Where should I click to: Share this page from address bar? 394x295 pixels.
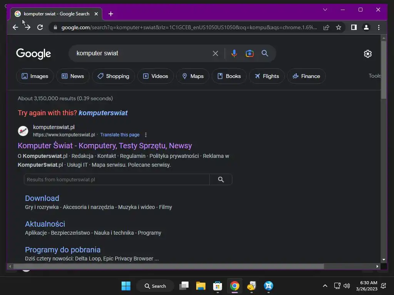pos(326,27)
